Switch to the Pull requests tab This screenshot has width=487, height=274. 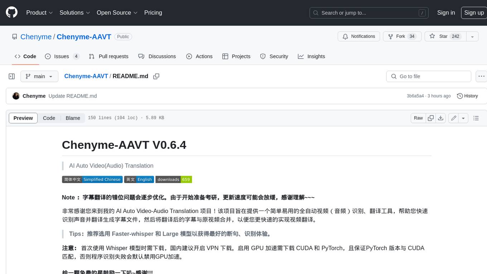109,56
